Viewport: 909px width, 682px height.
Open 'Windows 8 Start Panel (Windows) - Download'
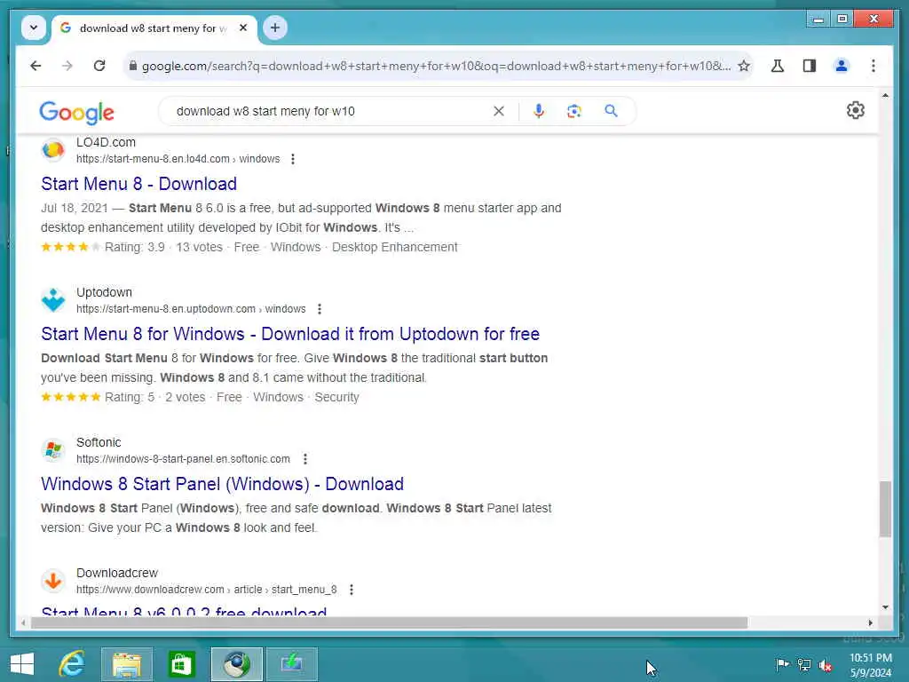(223, 484)
